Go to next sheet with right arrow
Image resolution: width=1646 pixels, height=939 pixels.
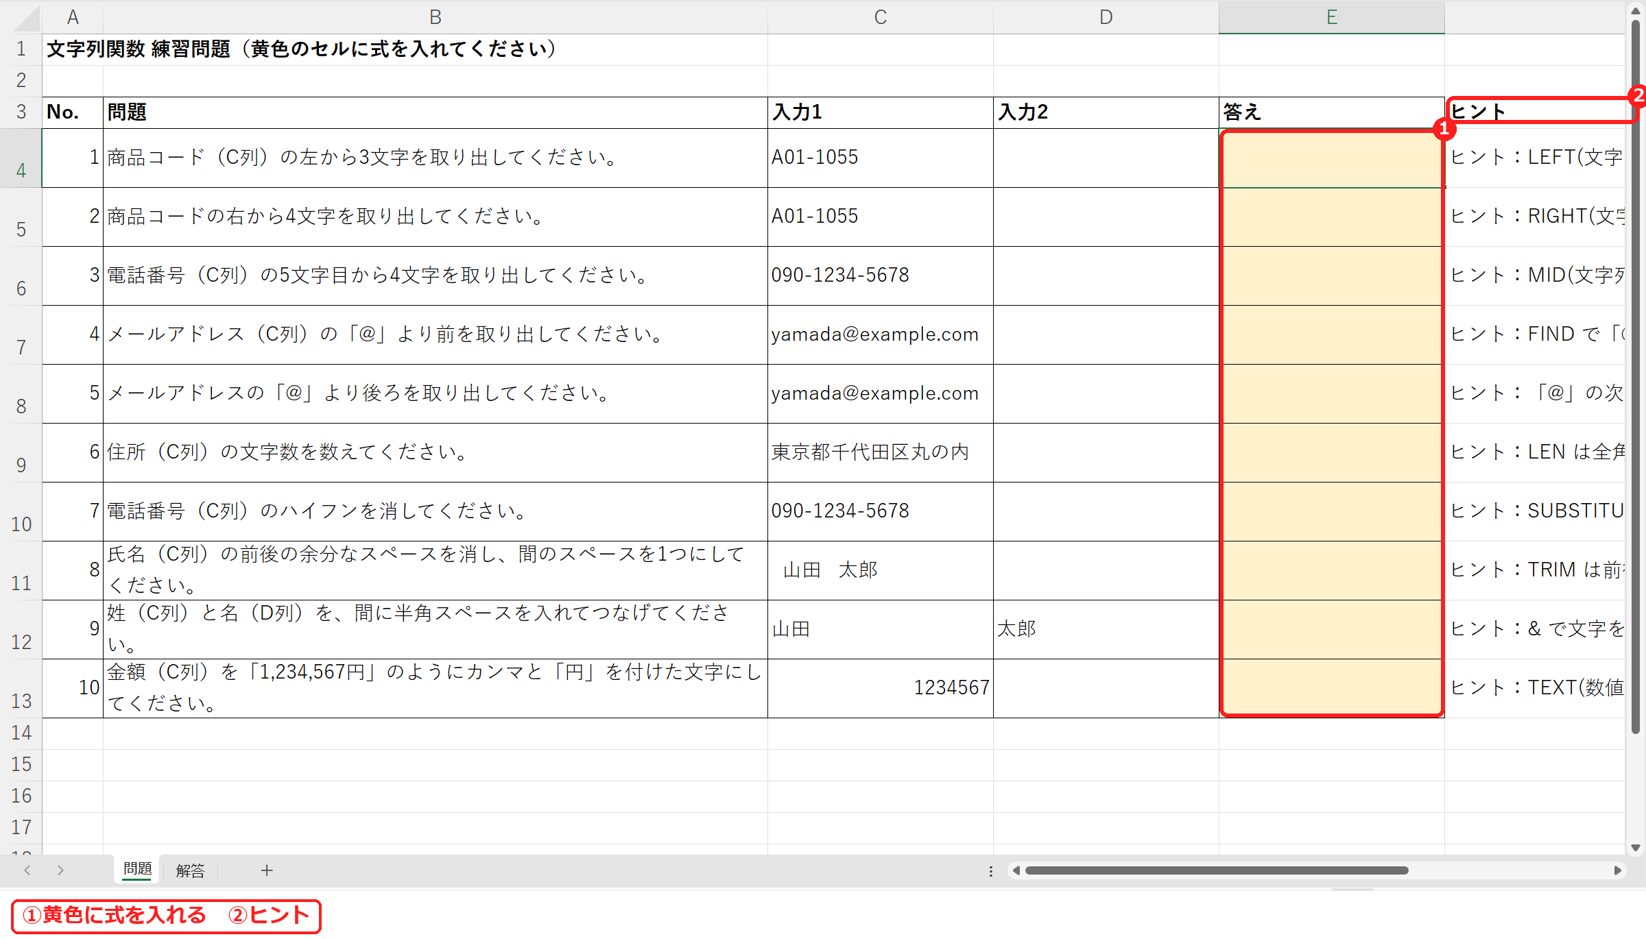[60, 870]
